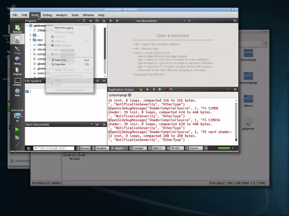Open the Edit menu
The height and width of the screenshot is (216, 289).
point(25,15)
